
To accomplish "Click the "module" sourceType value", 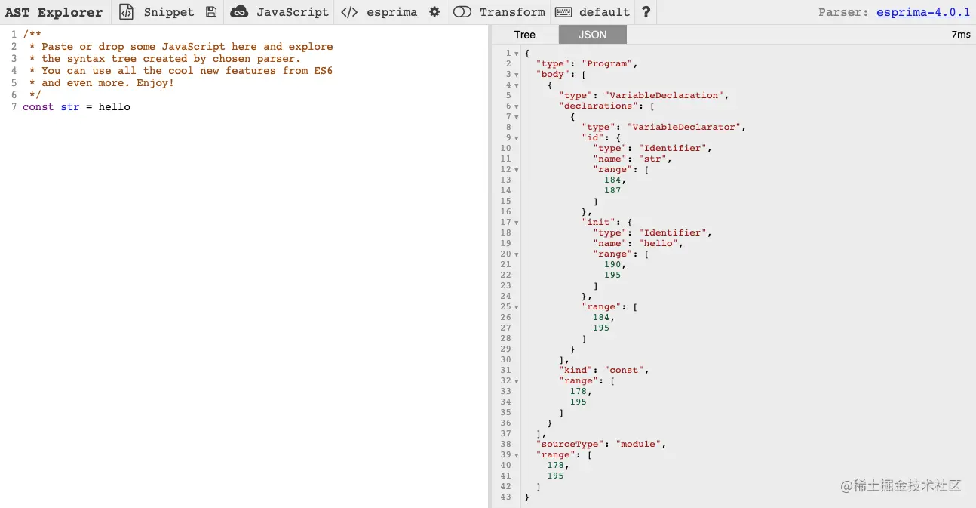I will coord(639,444).
